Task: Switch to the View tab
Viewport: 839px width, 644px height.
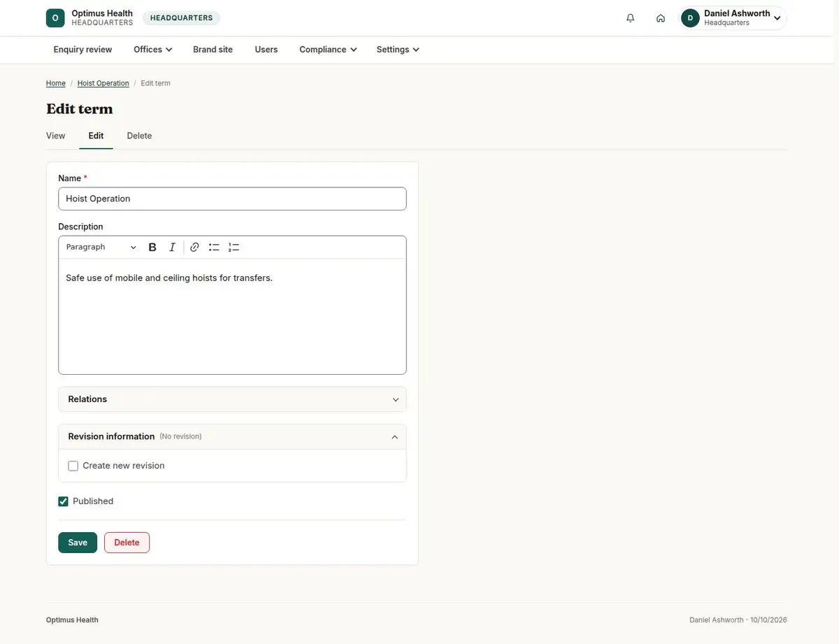Action: tap(56, 136)
